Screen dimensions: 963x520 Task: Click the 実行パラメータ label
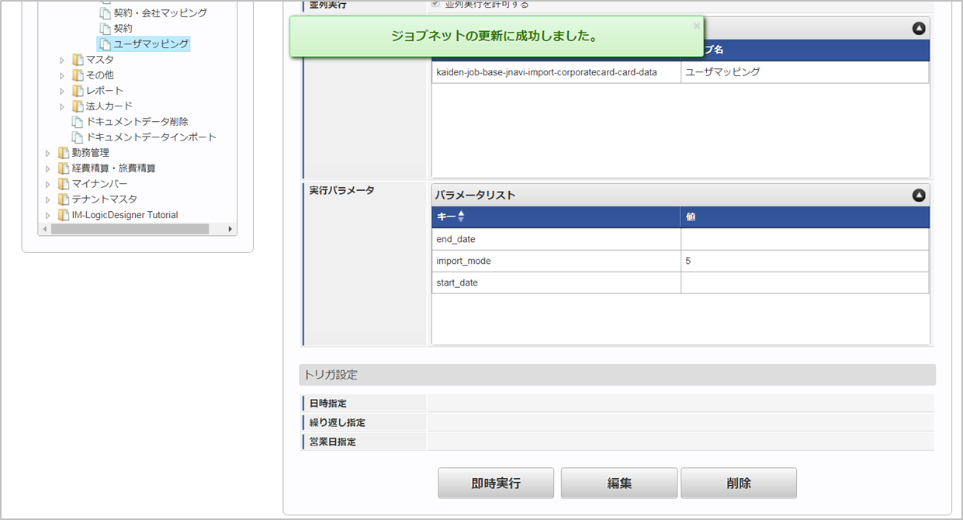pyautogui.click(x=342, y=191)
